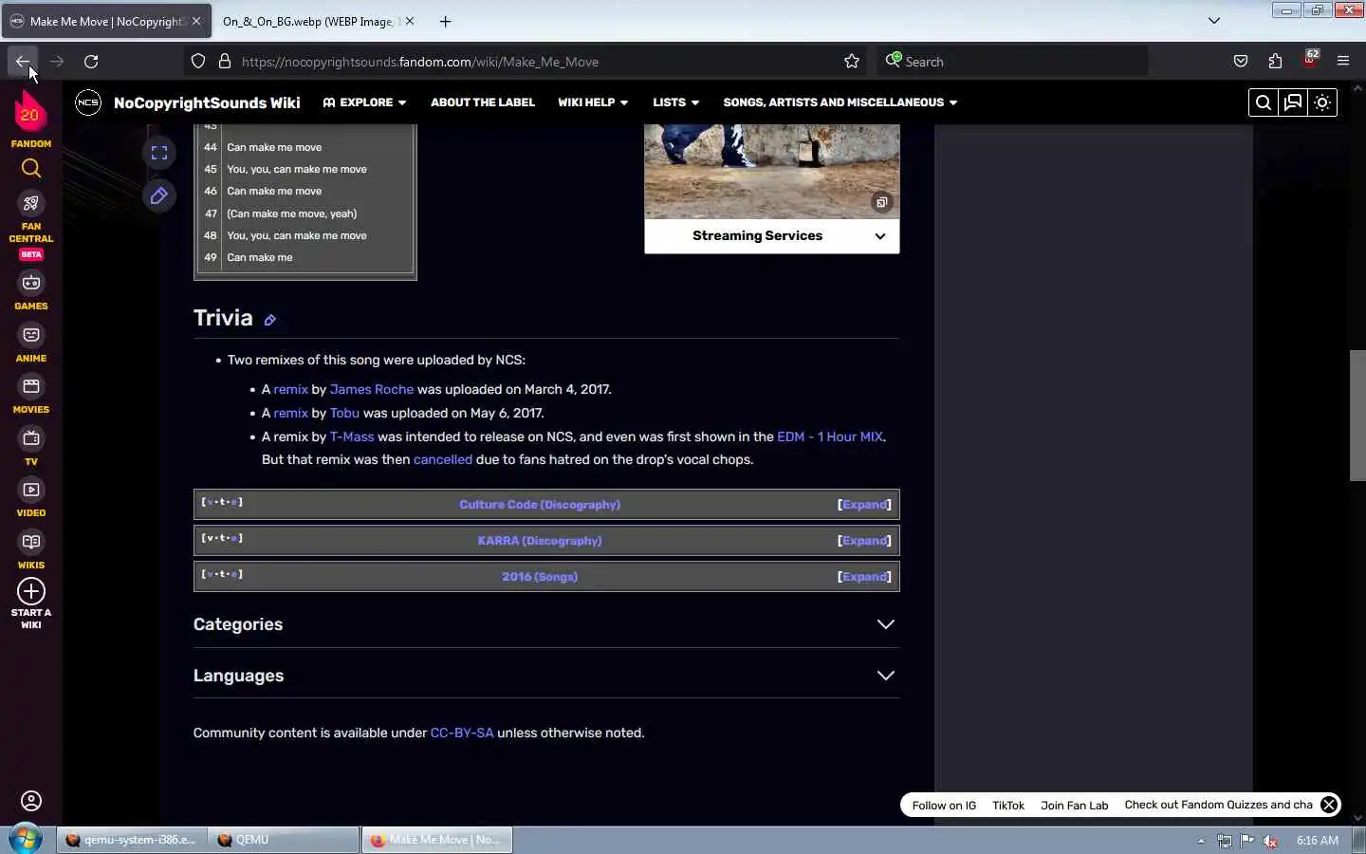Open Movies section in sidebar
This screenshot has height=854, width=1366.
click(31, 395)
